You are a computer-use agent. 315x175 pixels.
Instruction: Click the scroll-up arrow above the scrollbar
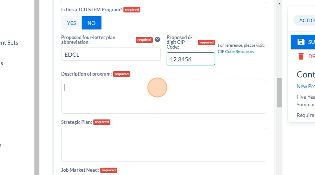(x=279, y=4)
